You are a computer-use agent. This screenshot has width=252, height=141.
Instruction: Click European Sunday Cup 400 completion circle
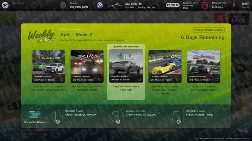(x=61, y=80)
